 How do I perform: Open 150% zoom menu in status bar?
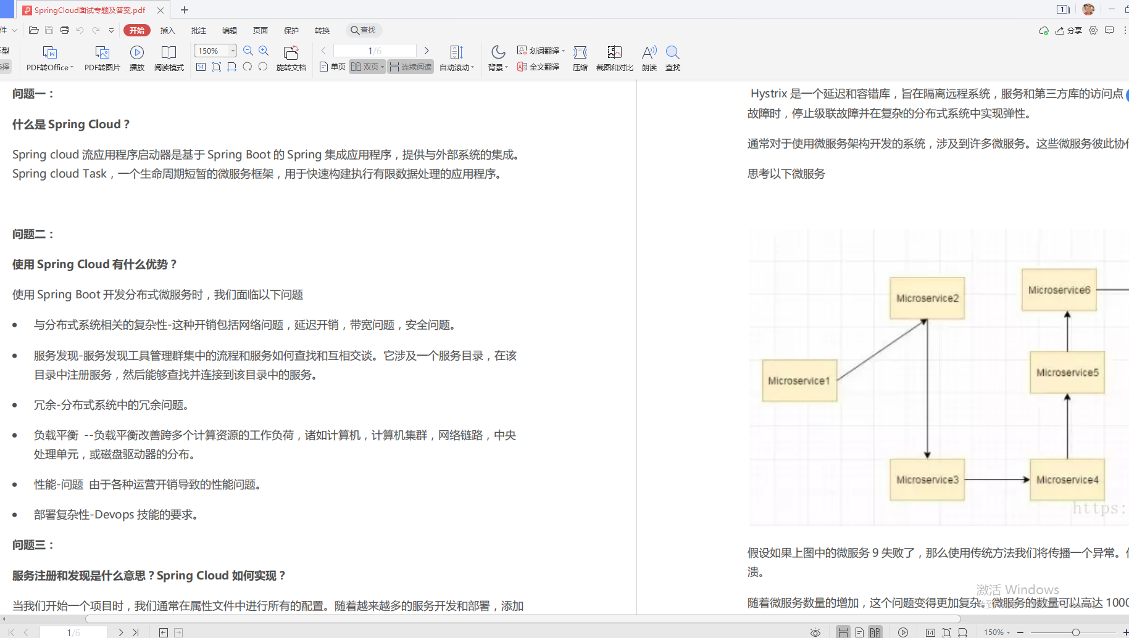click(x=997, y=632)
